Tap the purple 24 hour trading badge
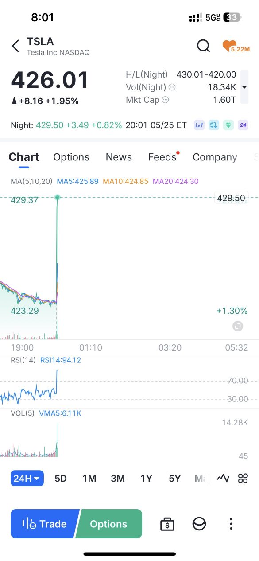 click(x=243, y=125)
